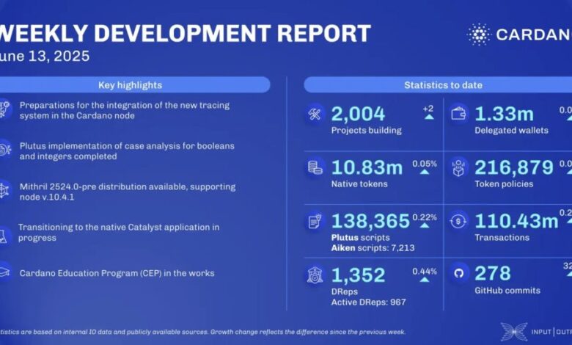Click the box icon beside Token policies
The height and width of the screenshot is (345, 572).
pos(458,167)
